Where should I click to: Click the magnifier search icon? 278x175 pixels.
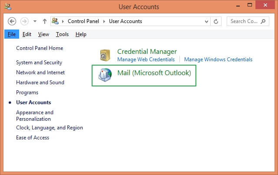[263, 21]
